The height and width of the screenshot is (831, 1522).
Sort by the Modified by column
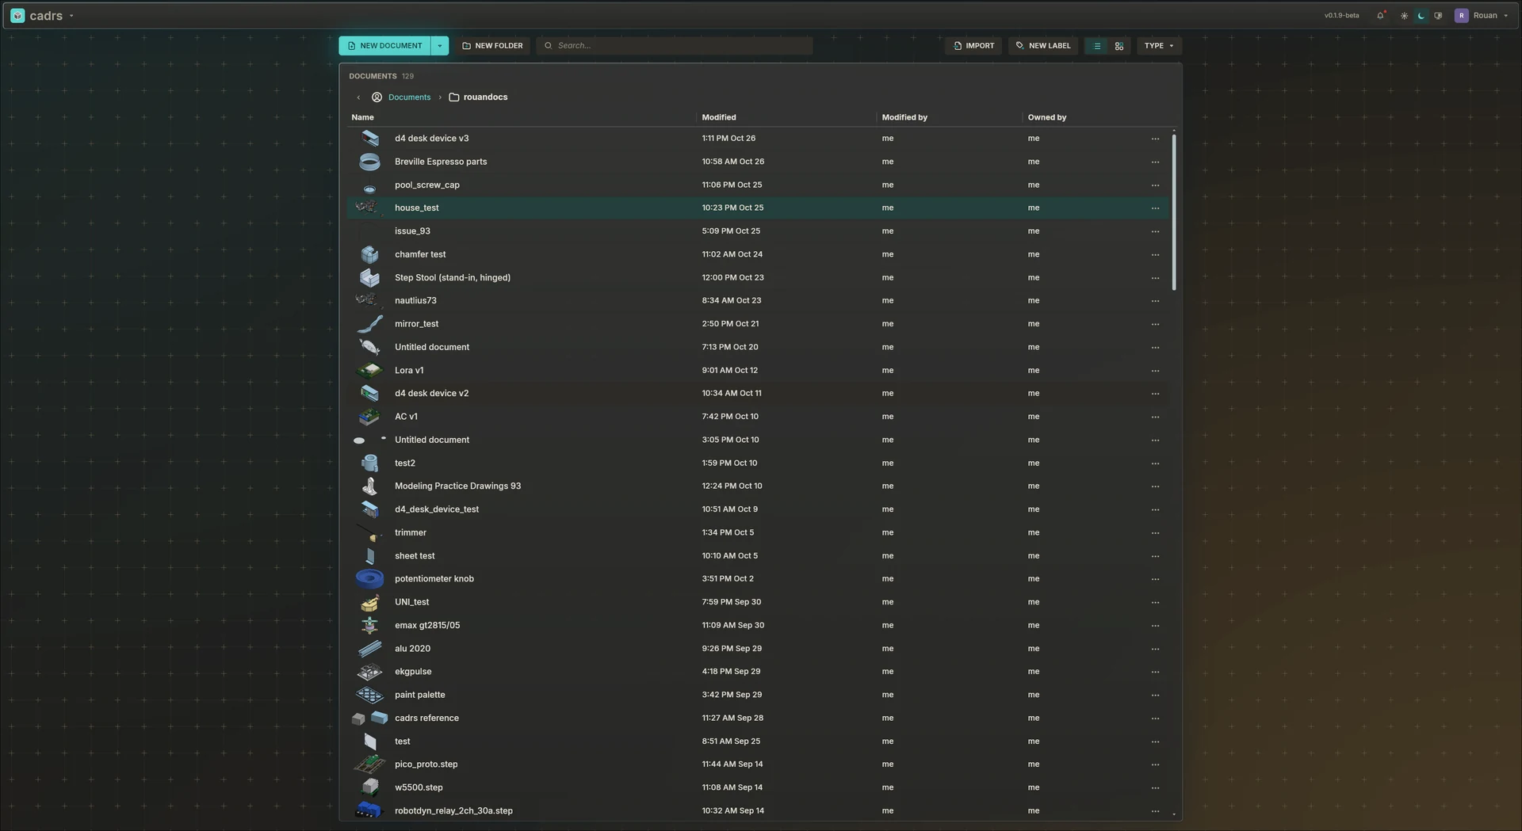[x=904, y=117]
